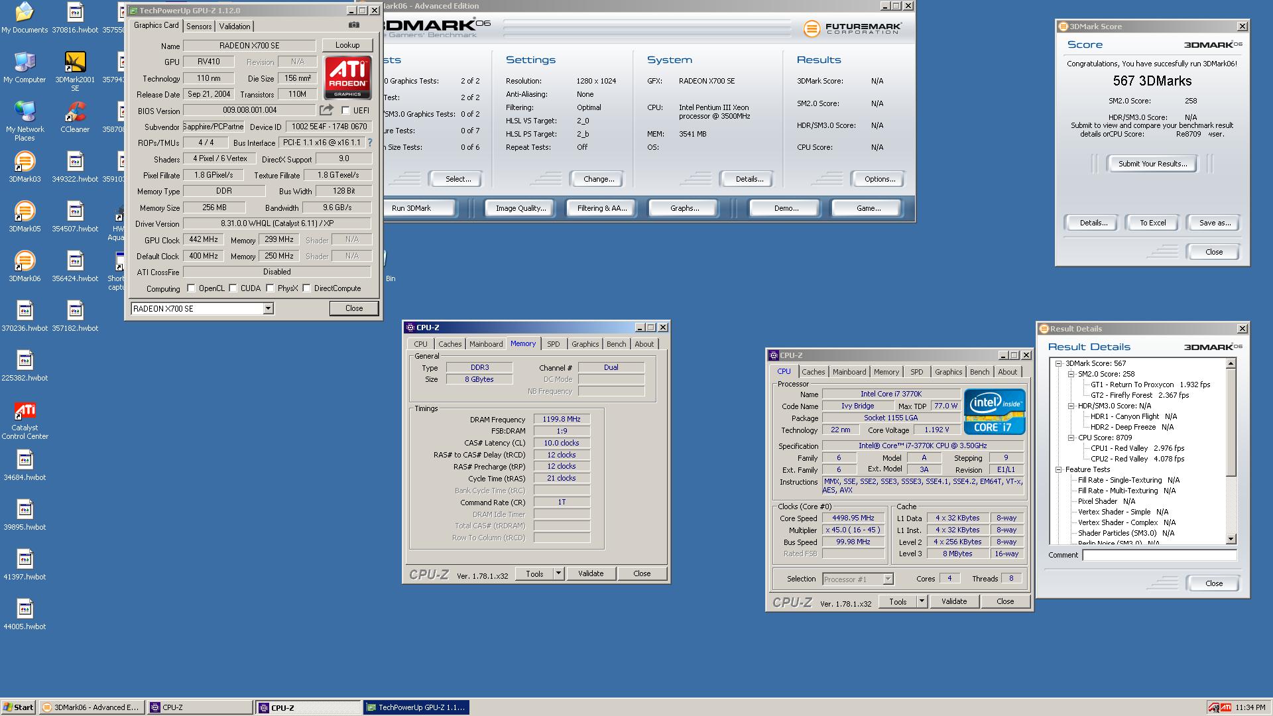Click the BIOS share/export icon in GPU-Z
1273x716 pixels.
pos(326,109)
